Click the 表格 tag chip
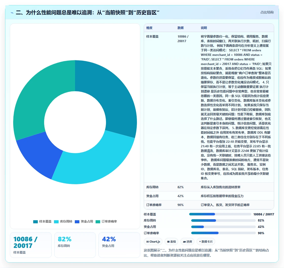This screenshot has width=284, height=268. [x=171, y=242]
